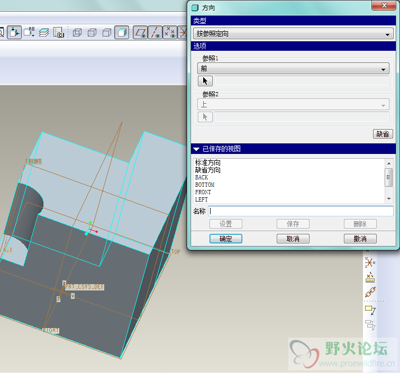
Task: Click the points-with-ruler analysis icon on right toolbar
Action: pyautogui.click(x=370, y=277)
